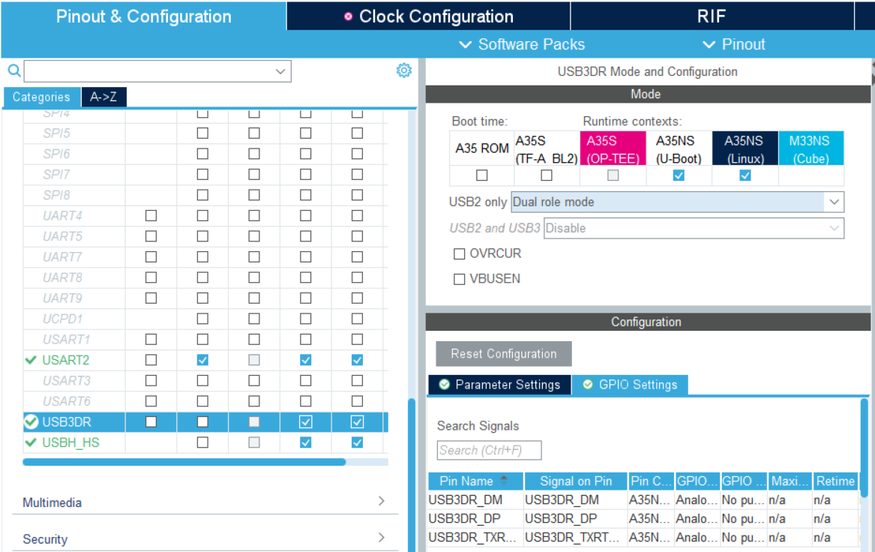This screenshot has width=875, height=552.
Task: Switch to the Clock Configuration tab
Action: (x=428, y=16)
